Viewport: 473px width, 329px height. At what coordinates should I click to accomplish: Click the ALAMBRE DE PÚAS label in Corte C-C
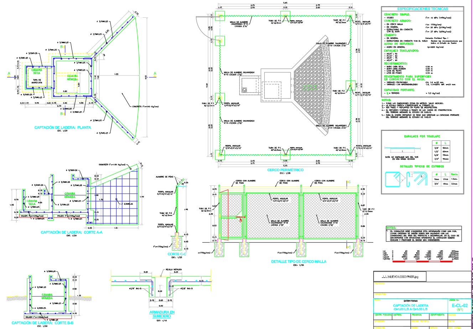(x=165, y=177)
